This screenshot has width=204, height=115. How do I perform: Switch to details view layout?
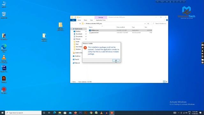[x=164, y=82]
